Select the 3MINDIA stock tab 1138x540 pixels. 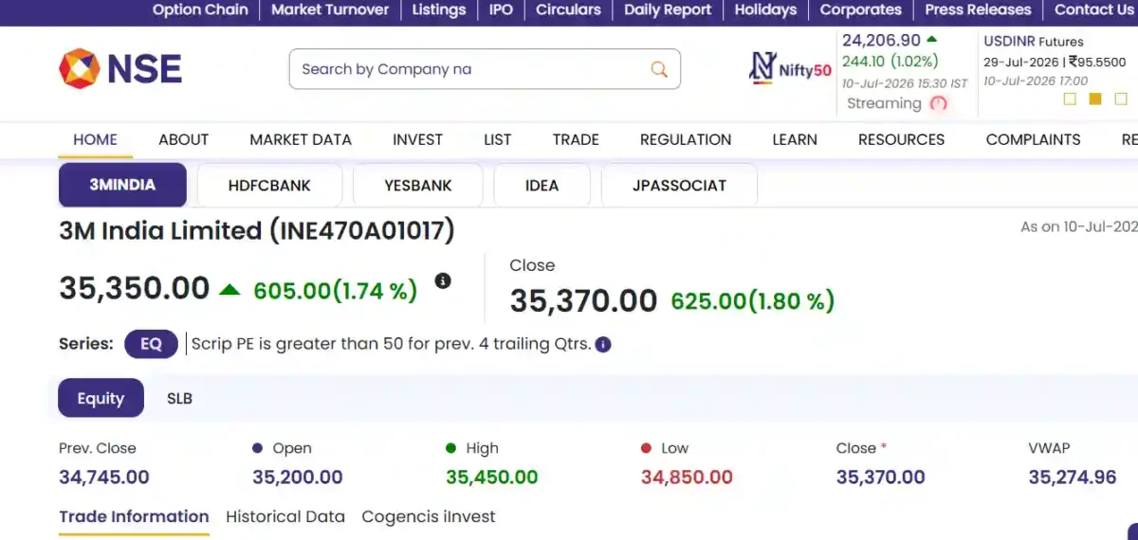pos(122,185)
